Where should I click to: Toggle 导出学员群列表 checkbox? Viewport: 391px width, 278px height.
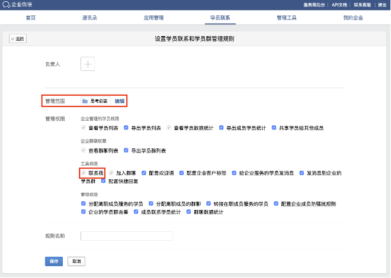tap(126, 150)
